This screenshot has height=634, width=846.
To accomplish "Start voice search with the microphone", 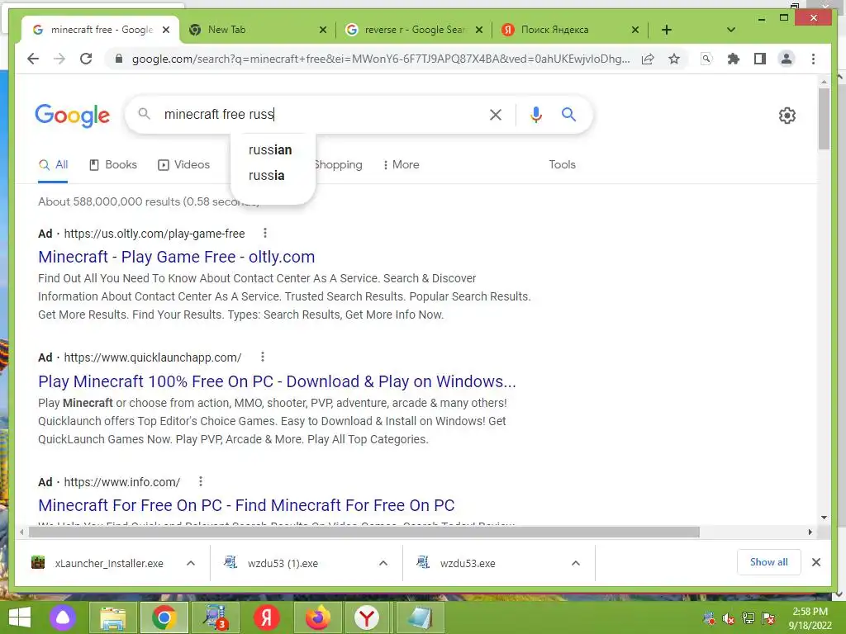I will pyautogui.click(x=535, y=114).
